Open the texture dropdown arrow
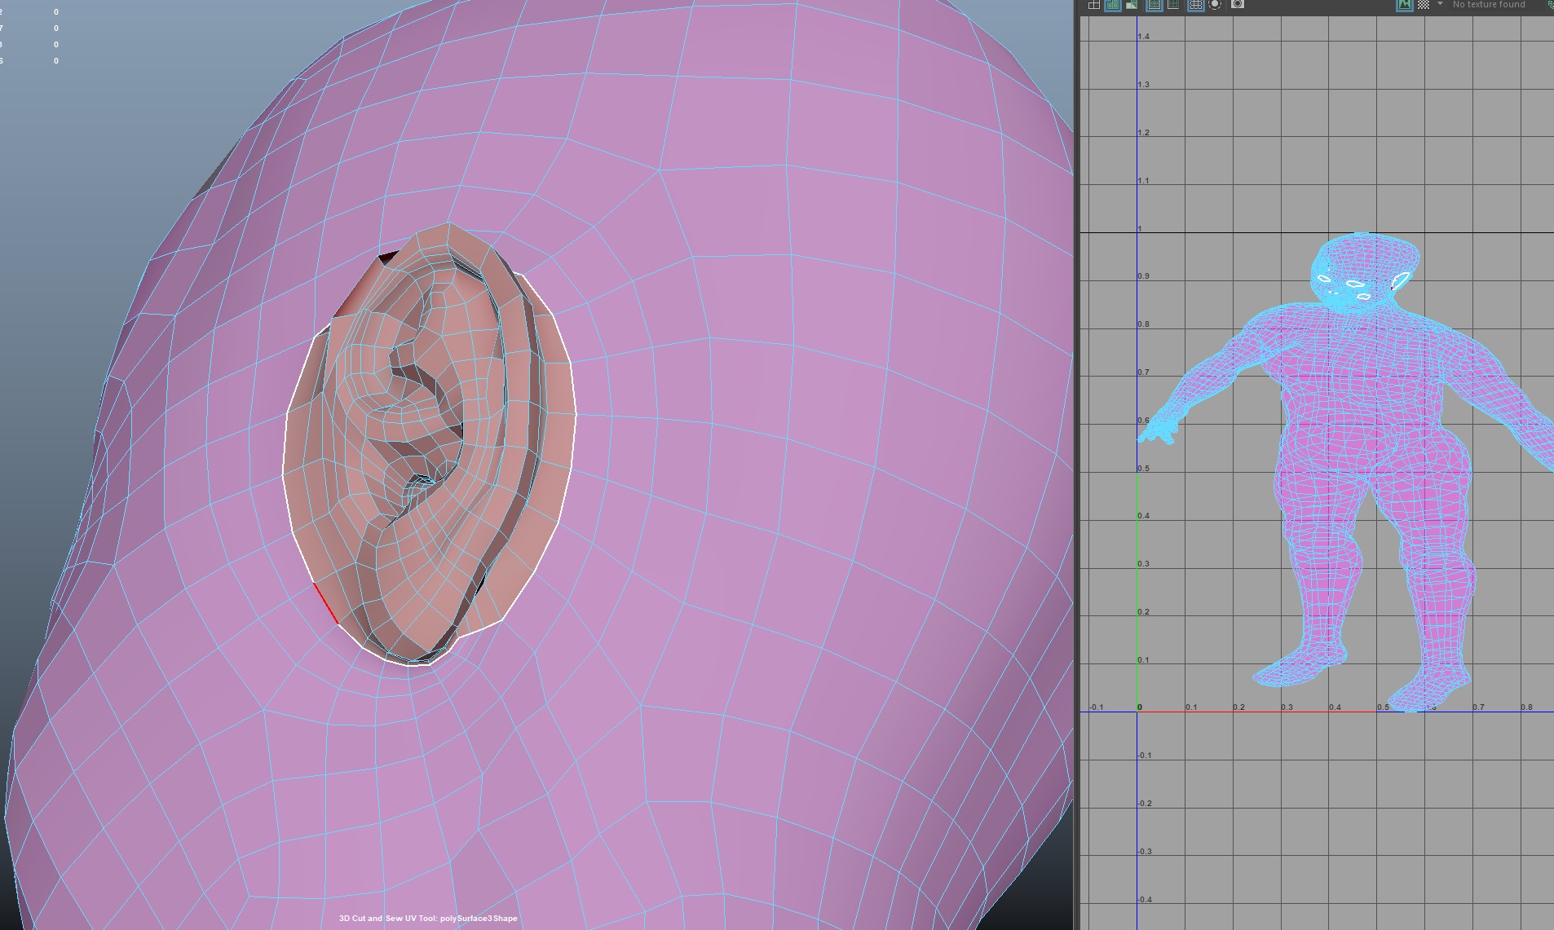This screenshot has width=1554, height=930. click(1440, 4)
